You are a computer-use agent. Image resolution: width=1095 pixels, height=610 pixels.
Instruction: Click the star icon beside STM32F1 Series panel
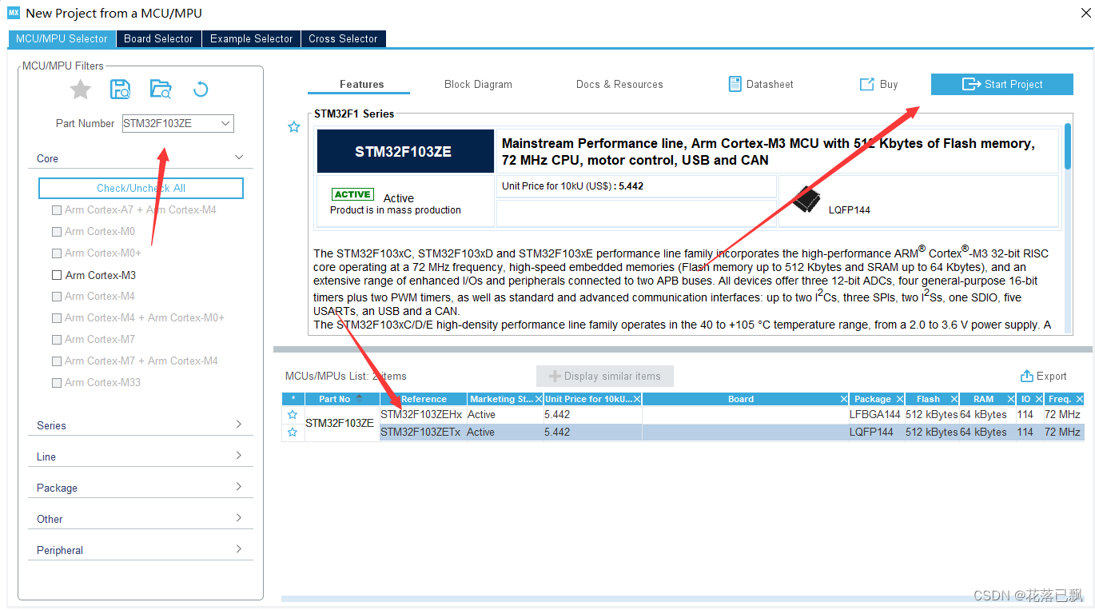coord(294,126)
